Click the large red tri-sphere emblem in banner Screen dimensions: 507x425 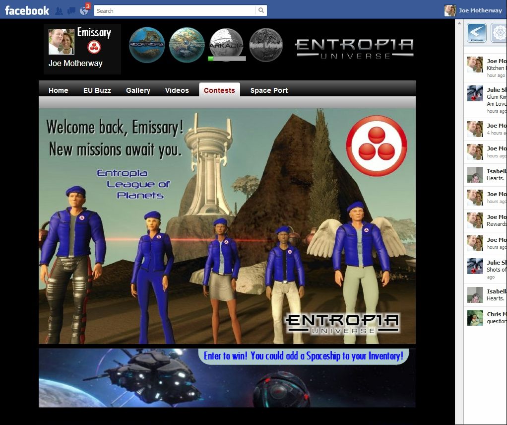(377, 145)
